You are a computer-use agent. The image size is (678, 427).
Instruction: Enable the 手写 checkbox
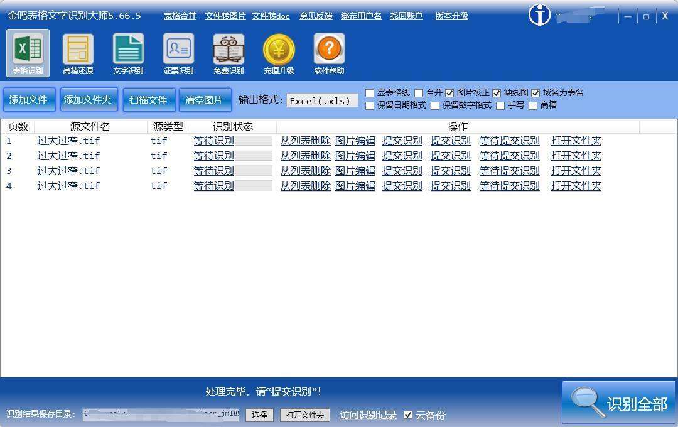(500, 105)
